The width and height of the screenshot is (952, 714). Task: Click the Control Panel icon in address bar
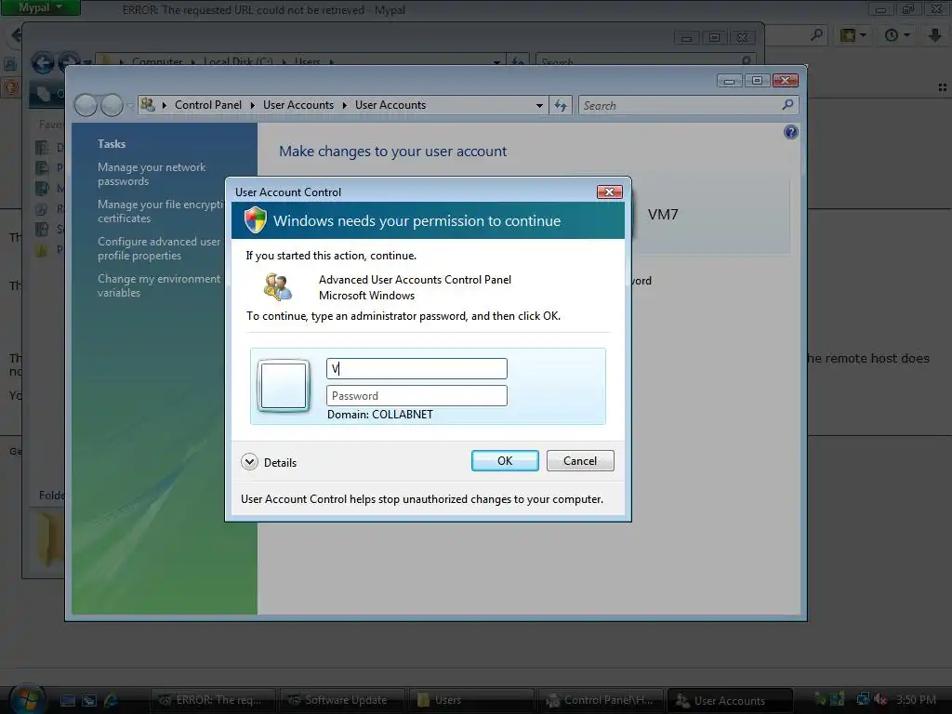[x=148, y=105]
